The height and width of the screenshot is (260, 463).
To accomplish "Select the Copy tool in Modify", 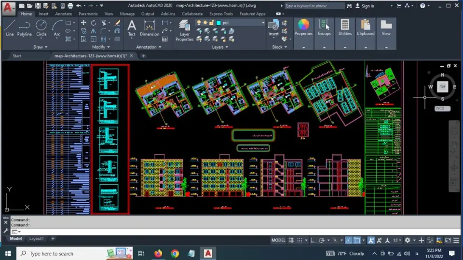I will tap(83, 31).
